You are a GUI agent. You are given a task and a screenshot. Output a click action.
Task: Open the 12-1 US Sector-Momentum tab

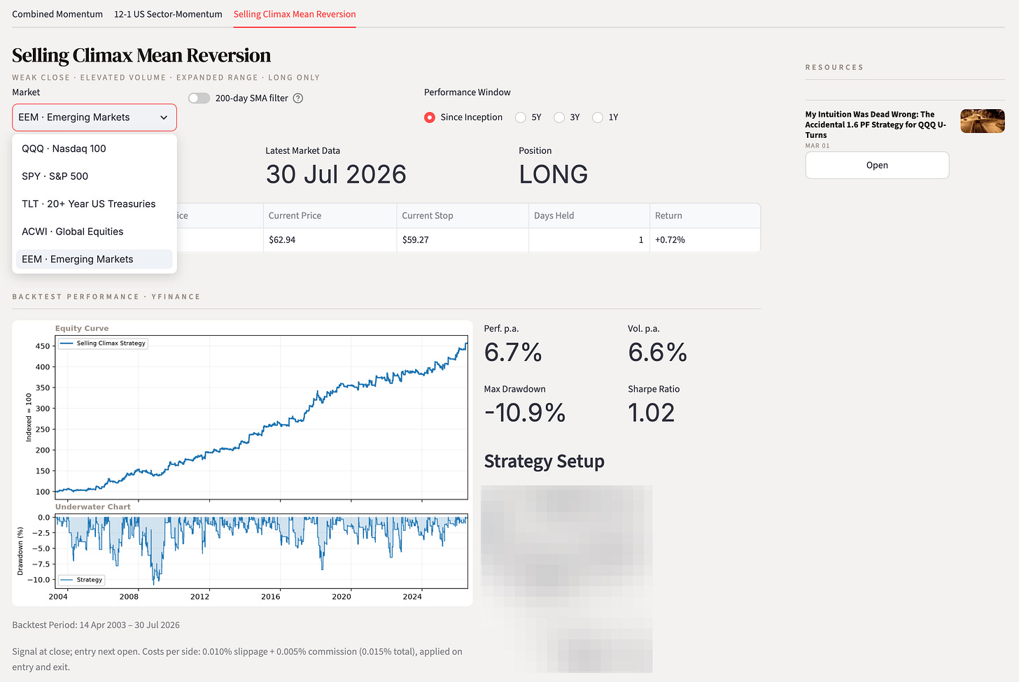168,14
